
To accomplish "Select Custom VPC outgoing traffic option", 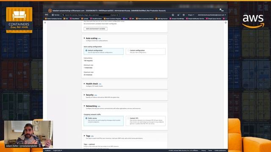I will tap(146, 121).
